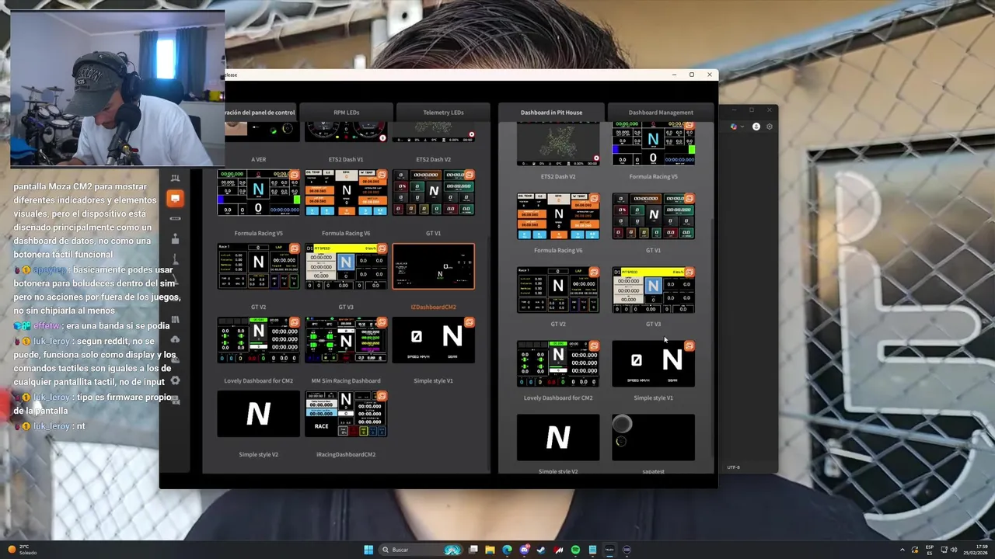
Task: Click orange badge on left-list GT V2
Action: [294, 249]
